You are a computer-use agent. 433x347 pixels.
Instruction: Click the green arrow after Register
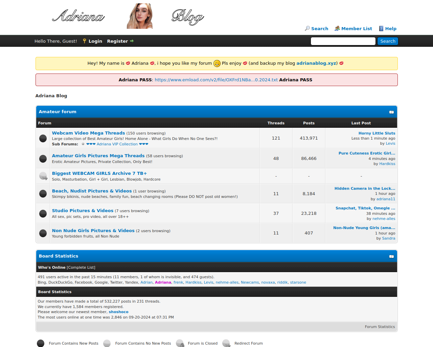click(x=132, y=41)
